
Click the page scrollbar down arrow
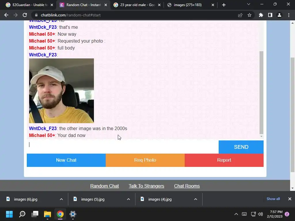point(292,188)
